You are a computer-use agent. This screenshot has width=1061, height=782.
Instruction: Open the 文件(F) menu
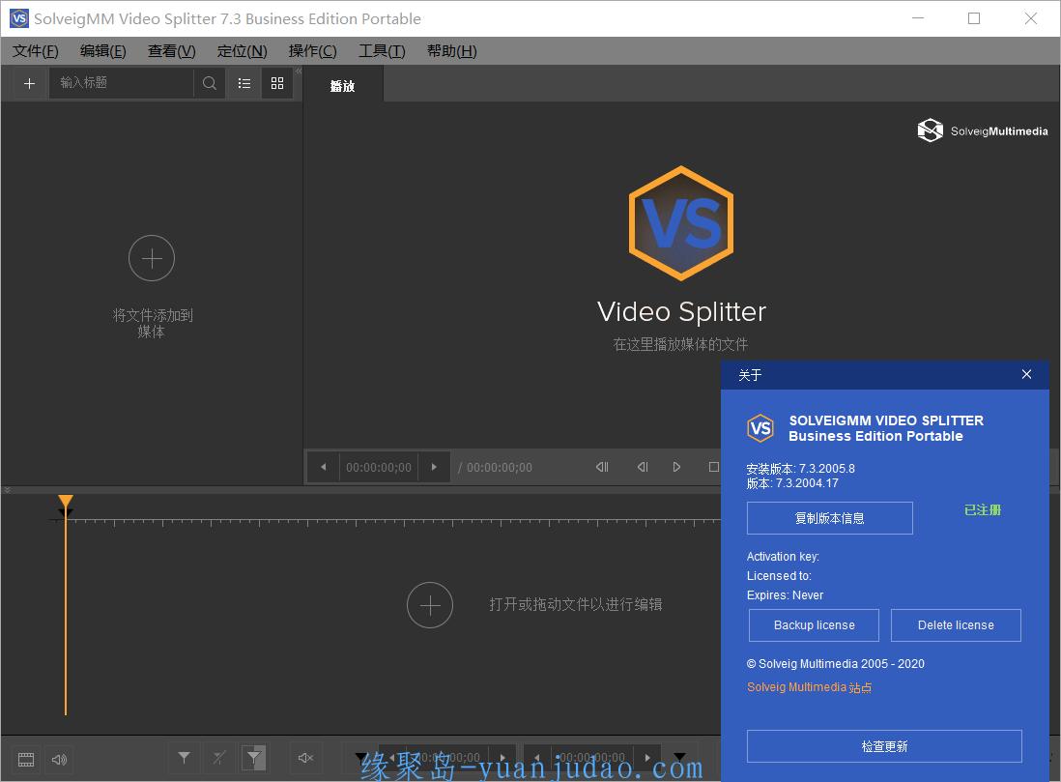click(35, 51)
